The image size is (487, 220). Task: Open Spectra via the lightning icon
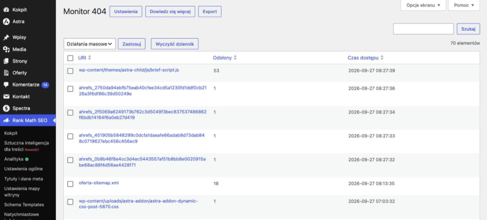point(6,109)
